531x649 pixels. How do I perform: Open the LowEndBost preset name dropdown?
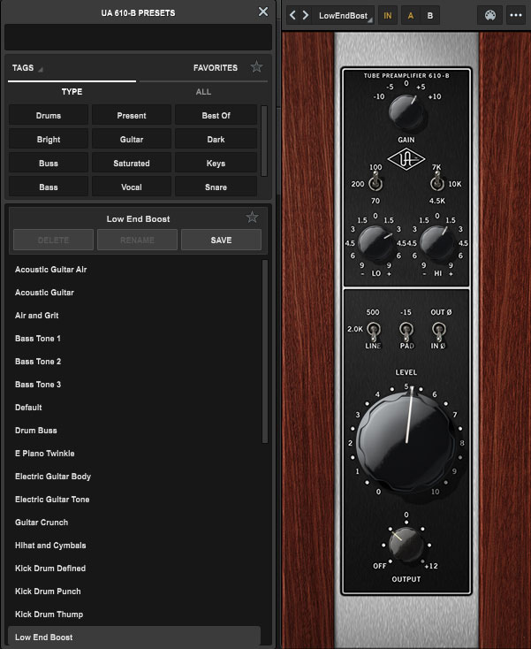[x=345, y=16]
